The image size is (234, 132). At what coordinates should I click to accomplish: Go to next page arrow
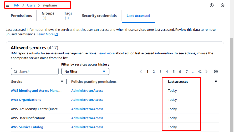point(206,72)
